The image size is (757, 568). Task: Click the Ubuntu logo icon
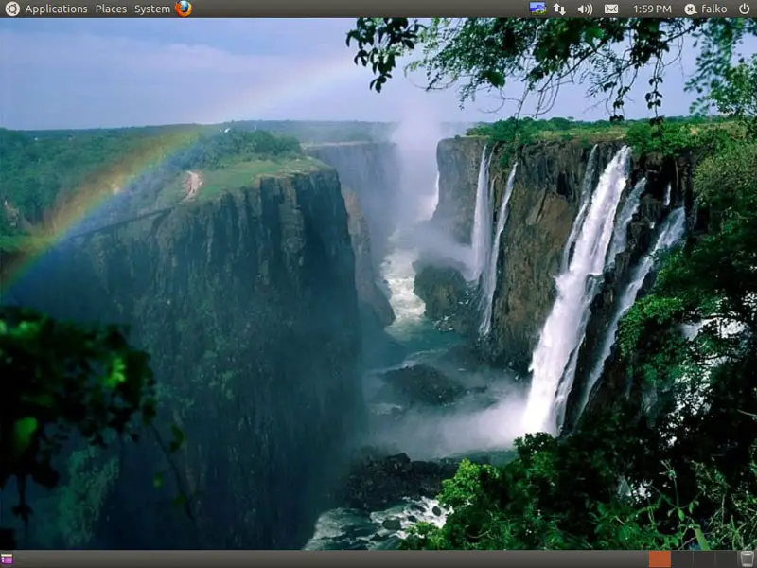click(12, 9)
